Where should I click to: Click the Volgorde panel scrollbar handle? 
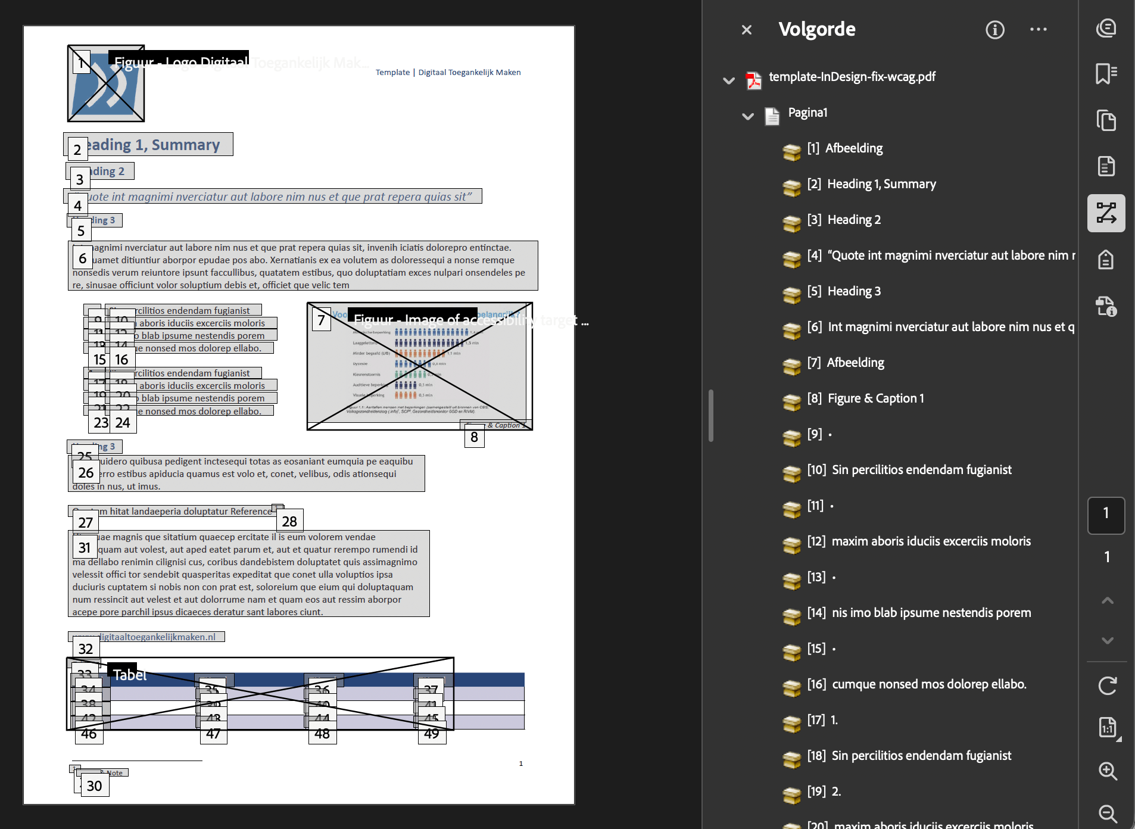click(x=710, y=415)
